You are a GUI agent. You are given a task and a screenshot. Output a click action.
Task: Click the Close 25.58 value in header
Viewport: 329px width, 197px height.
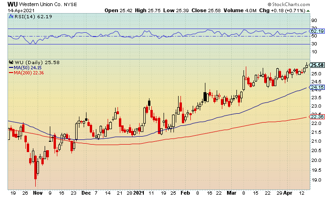pos(206,10)
